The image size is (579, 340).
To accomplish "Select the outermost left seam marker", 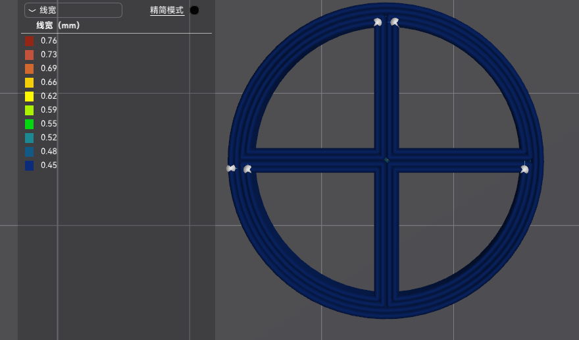I will pyautogui.click(x=231, y=169).
